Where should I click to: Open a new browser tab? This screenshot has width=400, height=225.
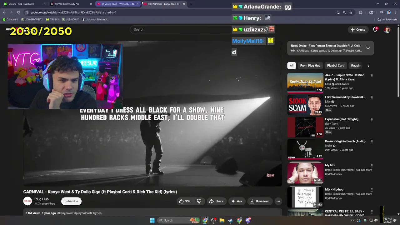[191, 4]
